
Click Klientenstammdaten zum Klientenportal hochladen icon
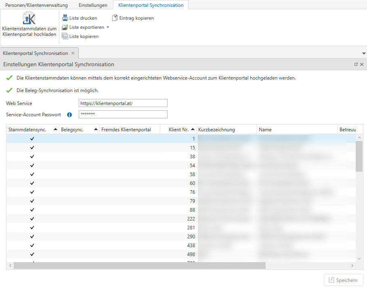(29, 18)
